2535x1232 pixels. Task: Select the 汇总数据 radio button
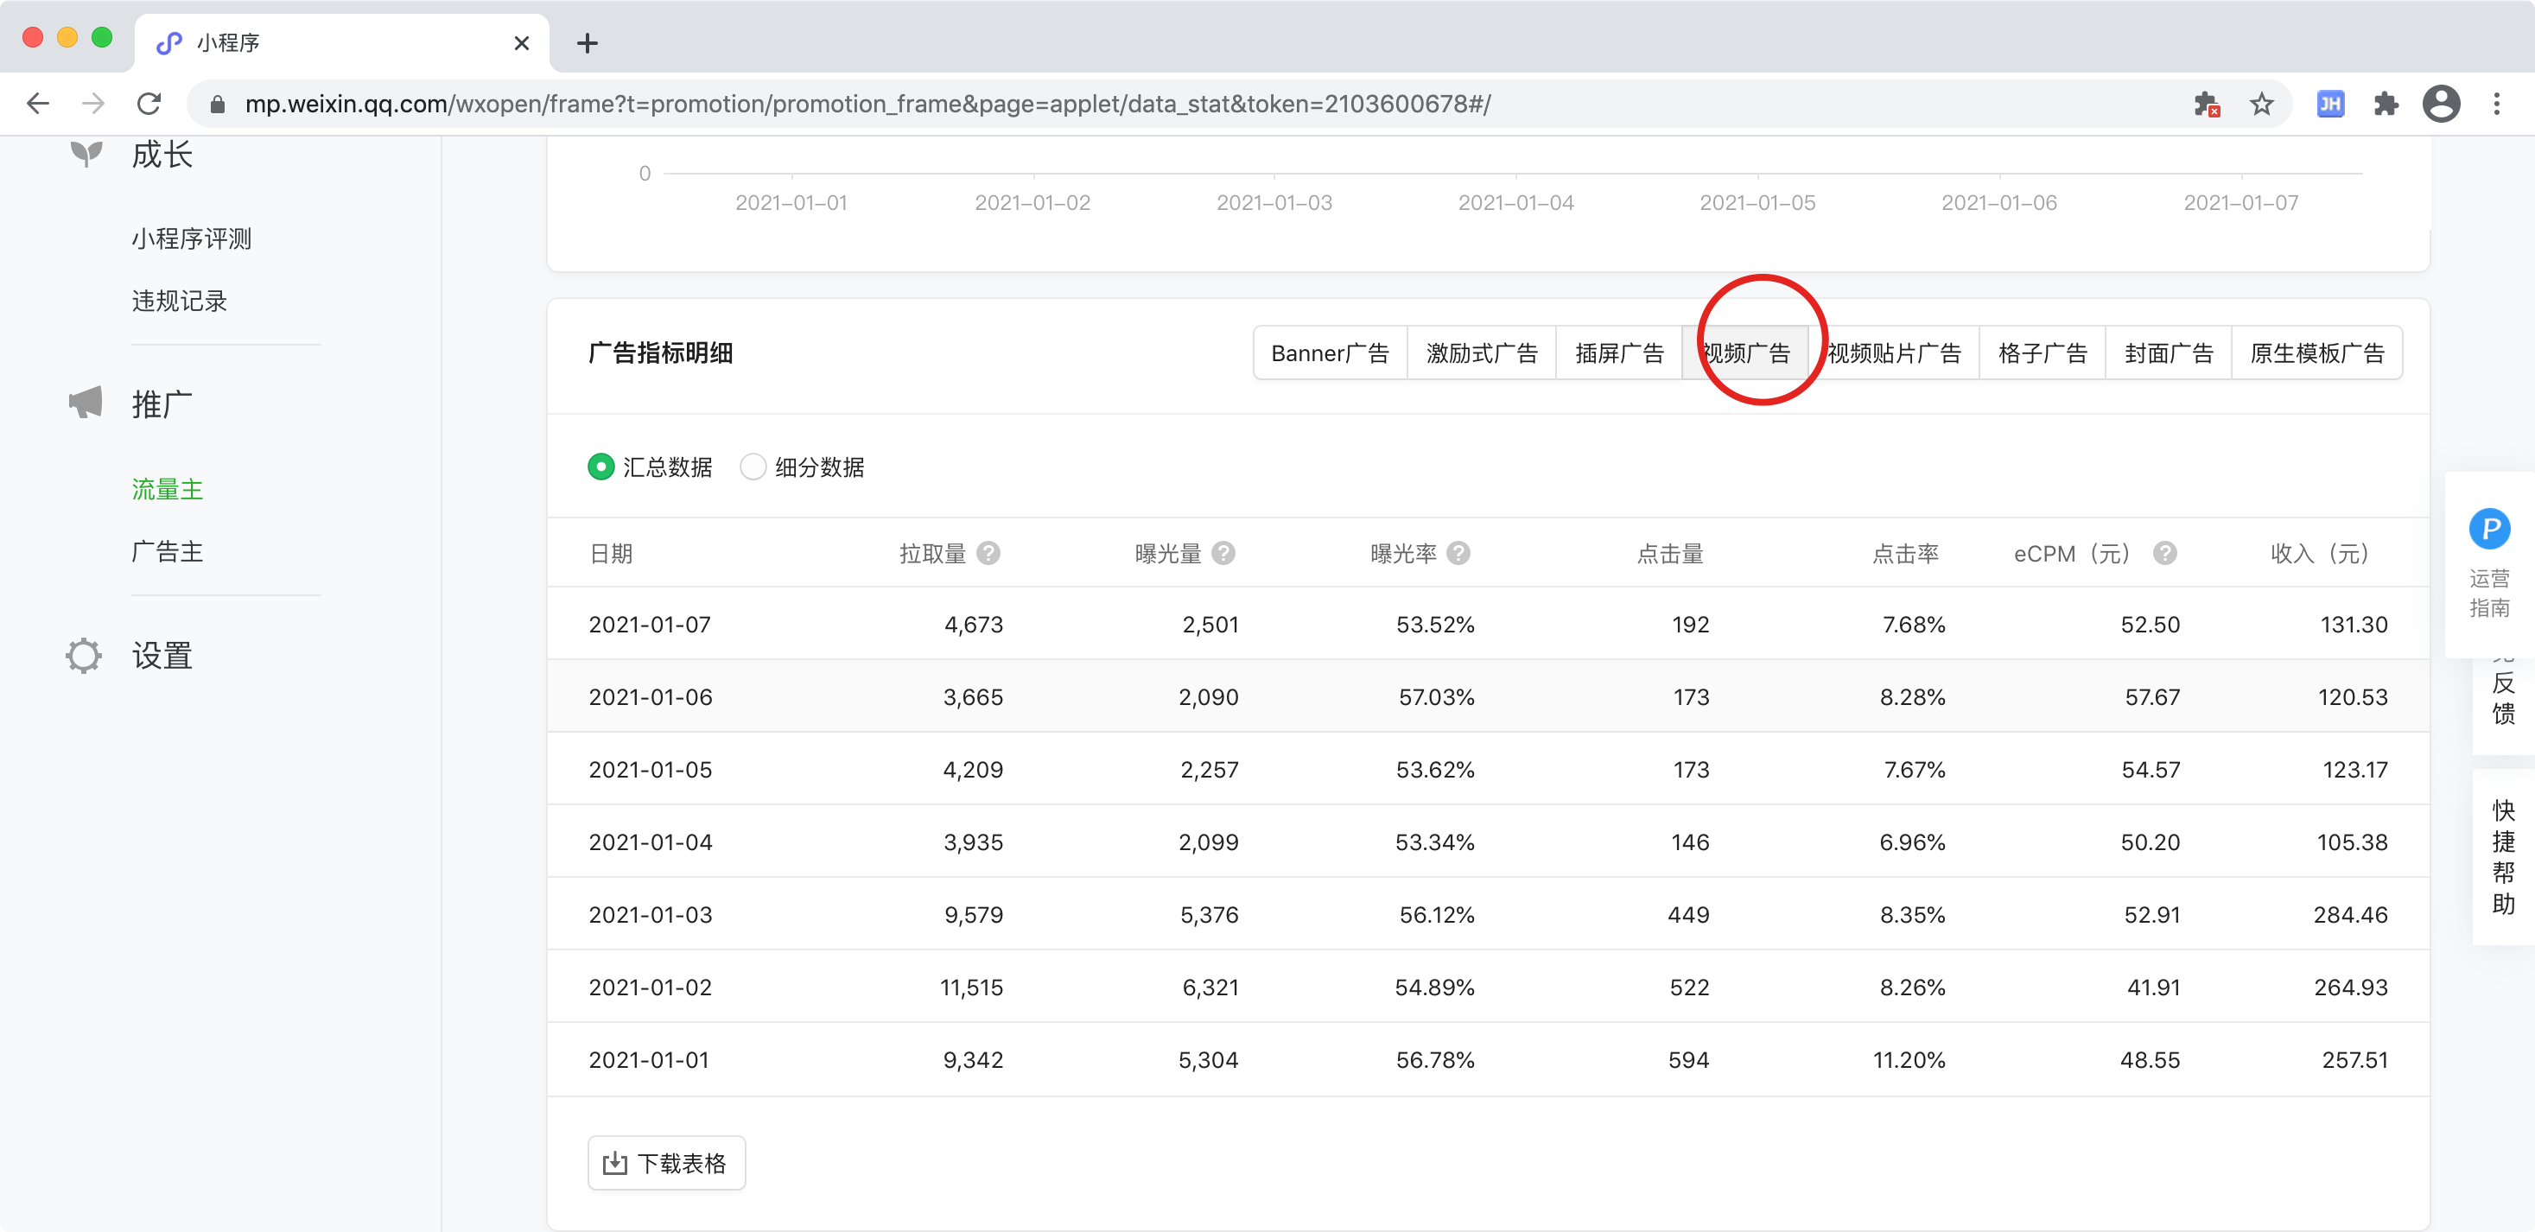point(600,467)
